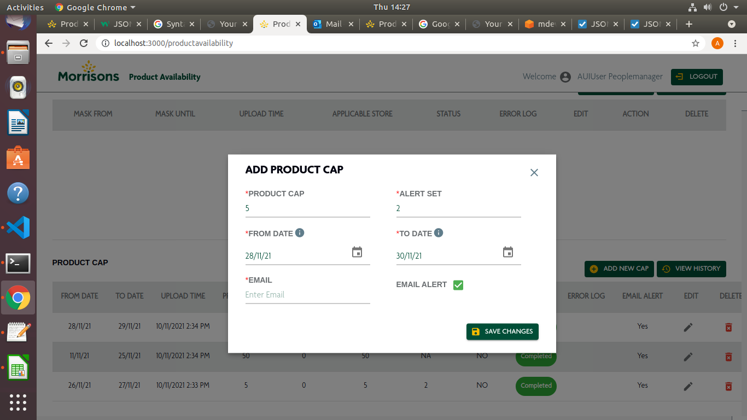The image size is (747, 420).
Task: Focus the Enter Email input field
Action: click(x=308, y=295)
